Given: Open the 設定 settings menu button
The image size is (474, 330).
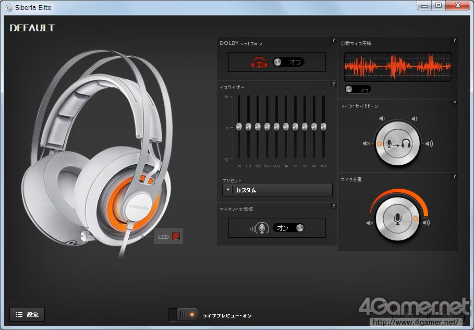Looking at the screenshot, I should tap(27, 314).
